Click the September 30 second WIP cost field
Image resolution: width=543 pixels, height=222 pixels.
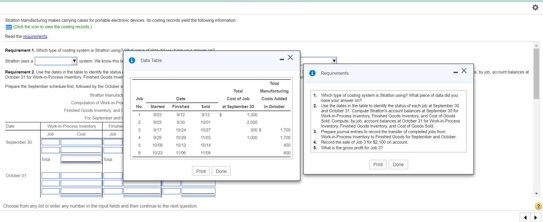click(x=81, y=150)
